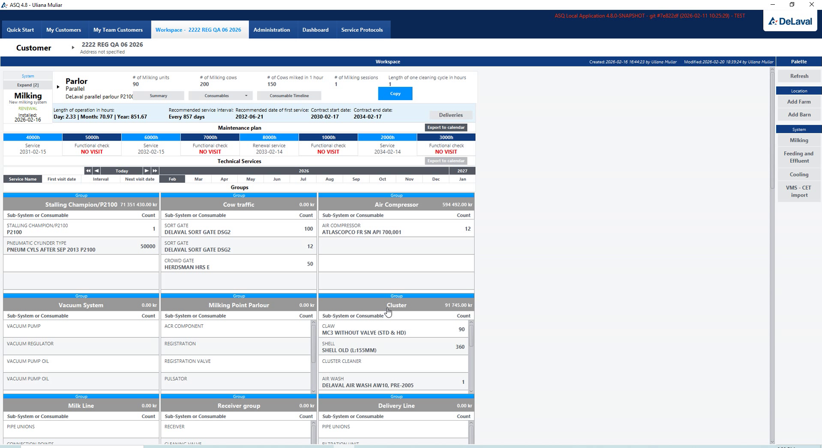
Task: Click the Cluster group scrollbar down arrow
Action: (x=471, y=391)
